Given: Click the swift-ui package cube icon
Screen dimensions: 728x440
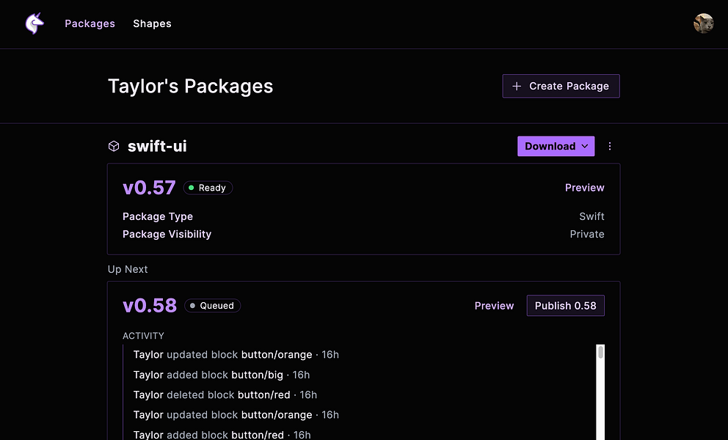Looking at the screenshot, I should coord(114,147).
